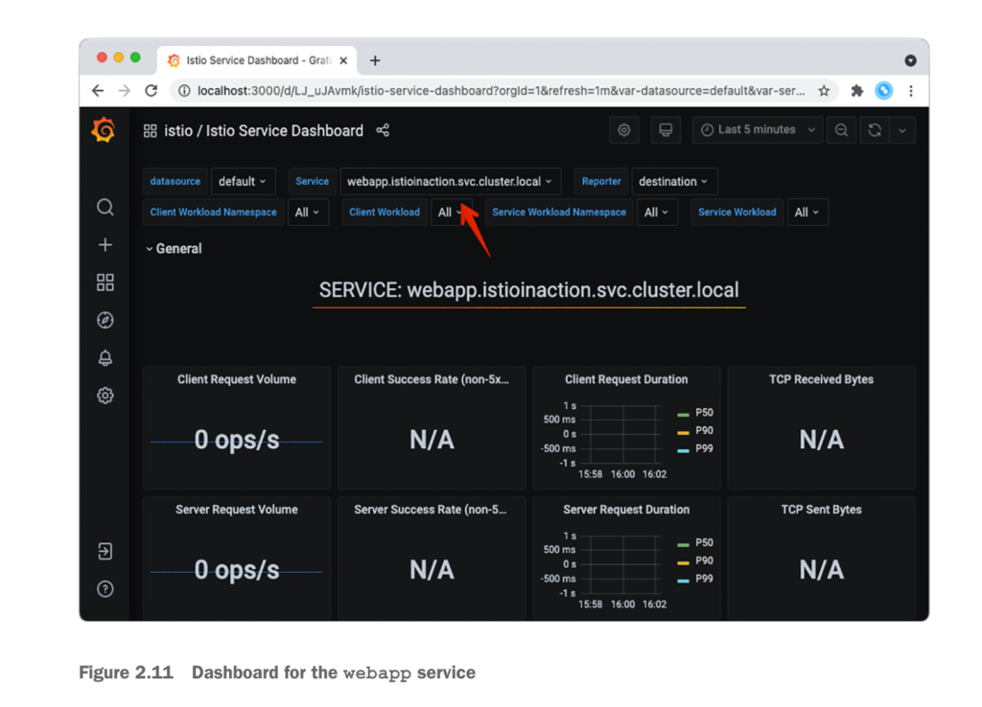Select the Istio Service Dashboard browser tab
982x707 pixels.
[x=249, y=60]
